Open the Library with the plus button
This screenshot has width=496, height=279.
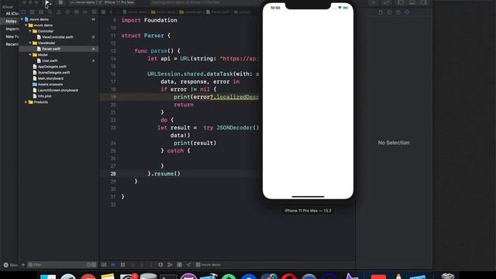coord(374,2)
